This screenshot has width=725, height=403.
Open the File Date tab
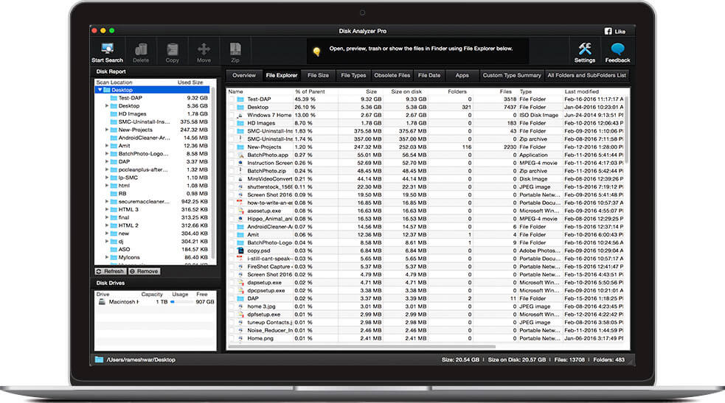pyautogui.click(x=429, y=75)
